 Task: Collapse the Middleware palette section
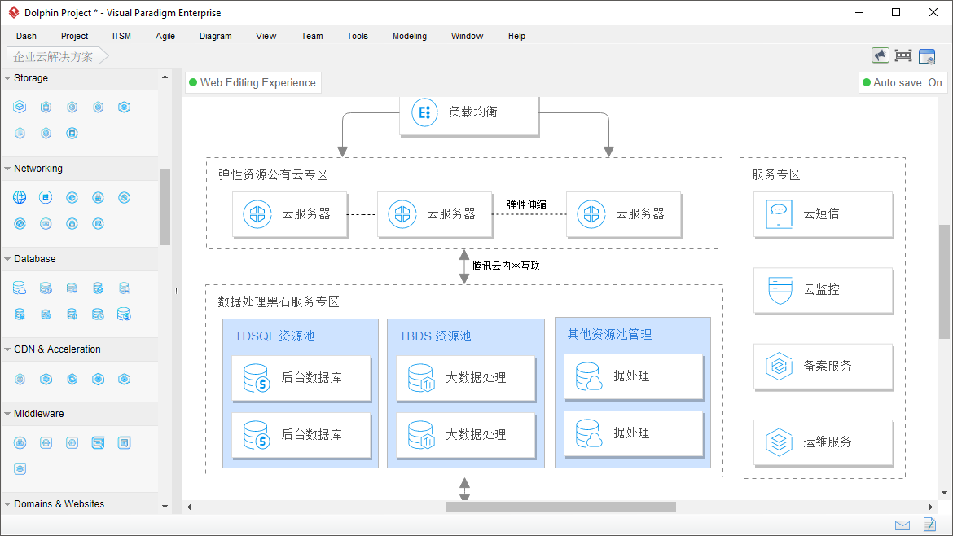click(7, 414)
